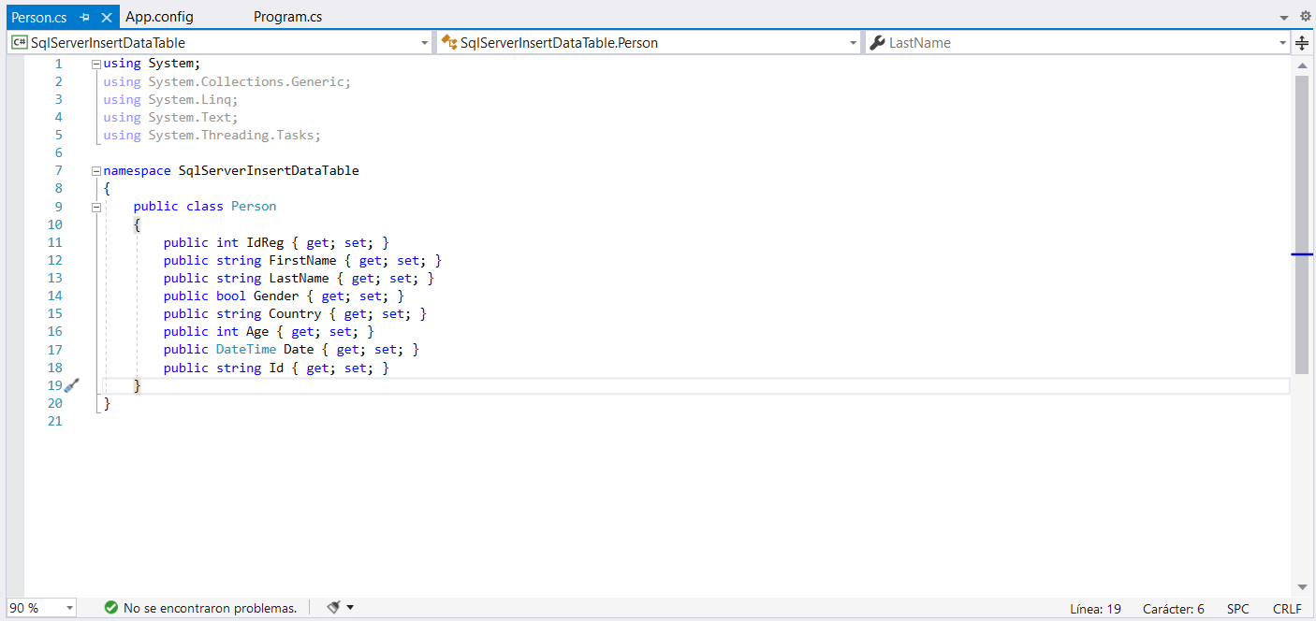This screenshot has width=1316, height=621.
Task: Click the wrench icon beside LastName
Action: [x=877, y=43]
